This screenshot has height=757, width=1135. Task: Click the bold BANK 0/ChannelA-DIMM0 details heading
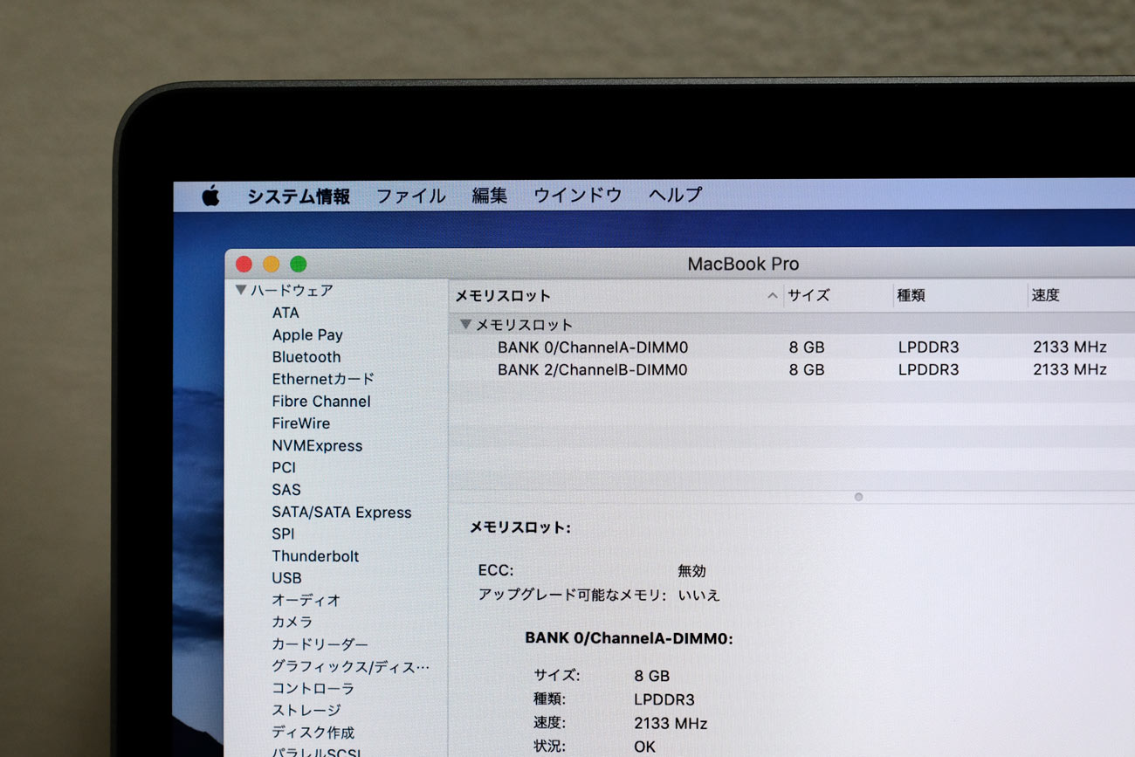tap(629, 639)
